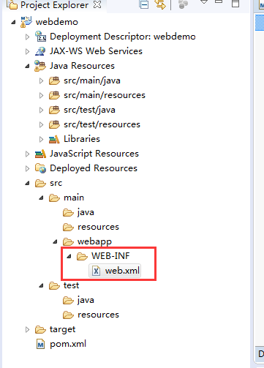Expand src/main/resources source folder

(x=41, y=95)
